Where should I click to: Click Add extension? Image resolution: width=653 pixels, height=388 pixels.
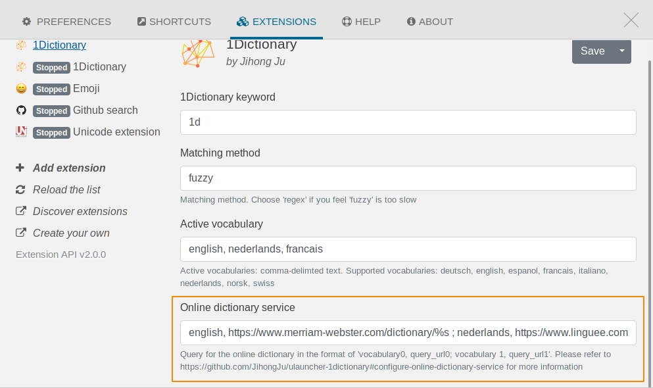pyautogui.click(x=69, y=168)
